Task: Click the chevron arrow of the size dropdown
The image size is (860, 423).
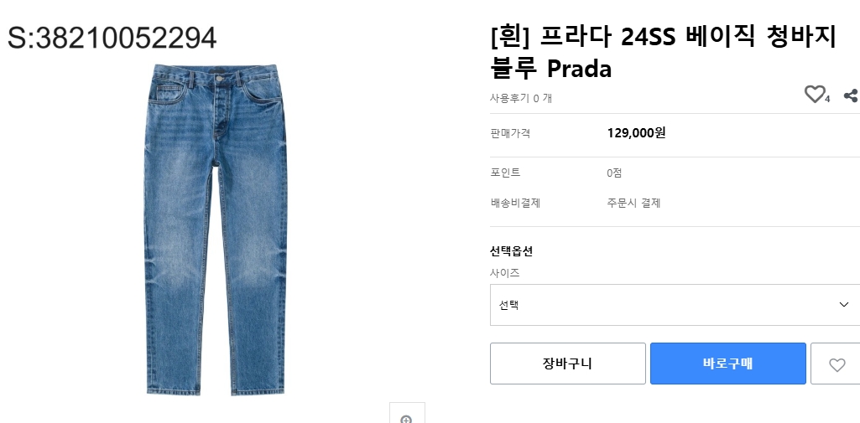Action: (x=844, y=305)
